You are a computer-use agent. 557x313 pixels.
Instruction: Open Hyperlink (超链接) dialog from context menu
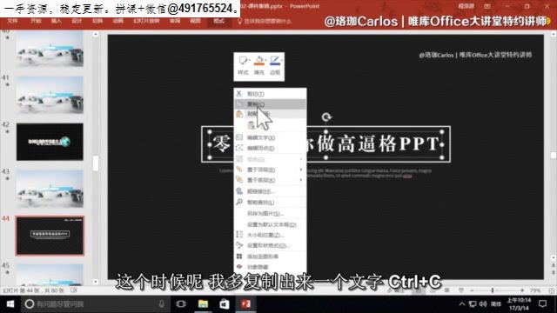coord(270,191)
